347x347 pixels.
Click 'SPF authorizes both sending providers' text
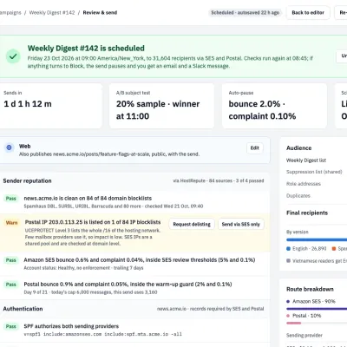pyautogui.click(x=71, y=326)
